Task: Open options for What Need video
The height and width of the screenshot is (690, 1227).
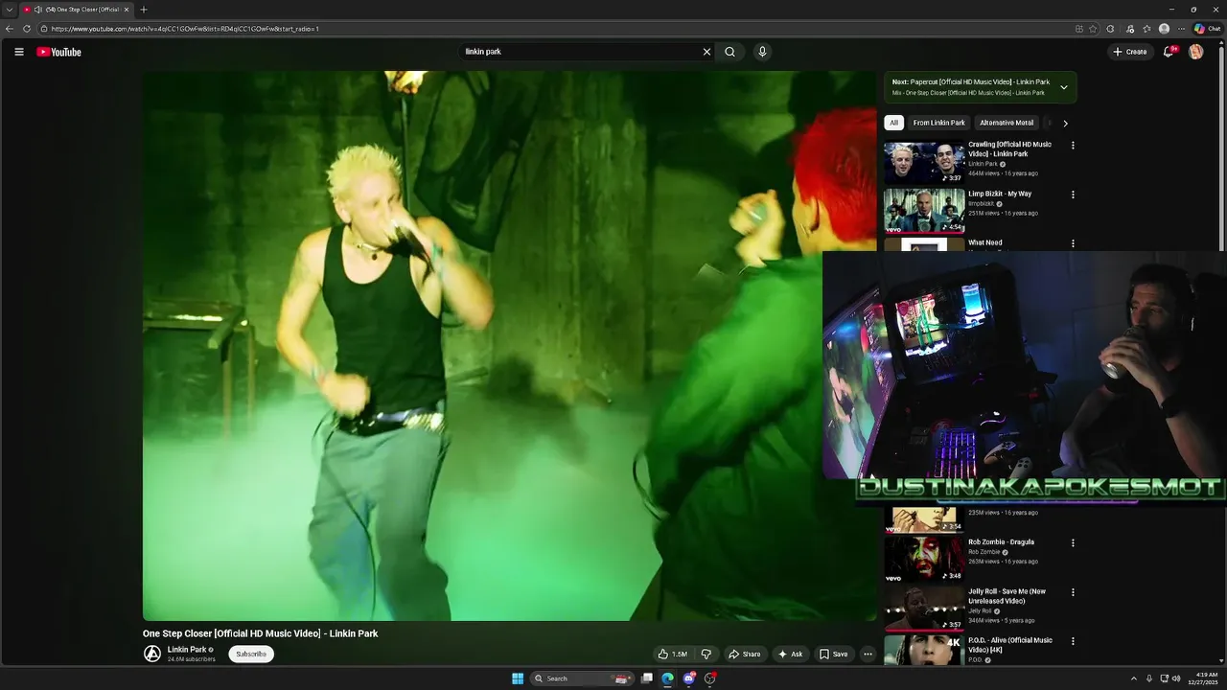Action: point(1073,243)
